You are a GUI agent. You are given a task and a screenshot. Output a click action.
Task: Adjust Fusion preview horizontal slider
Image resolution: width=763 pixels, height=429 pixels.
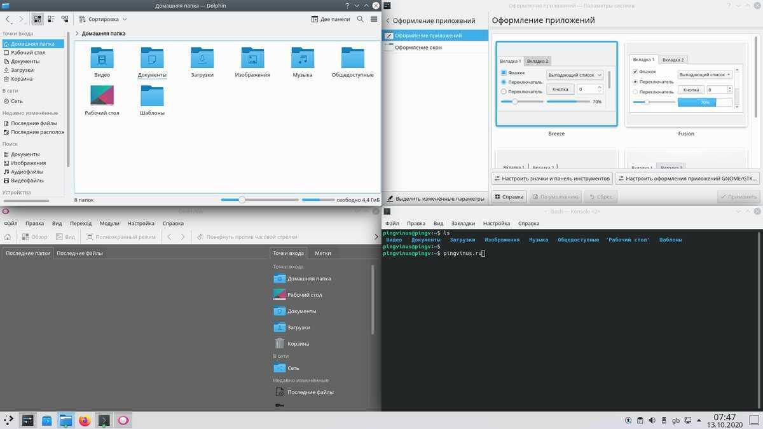tap(653, 102)
